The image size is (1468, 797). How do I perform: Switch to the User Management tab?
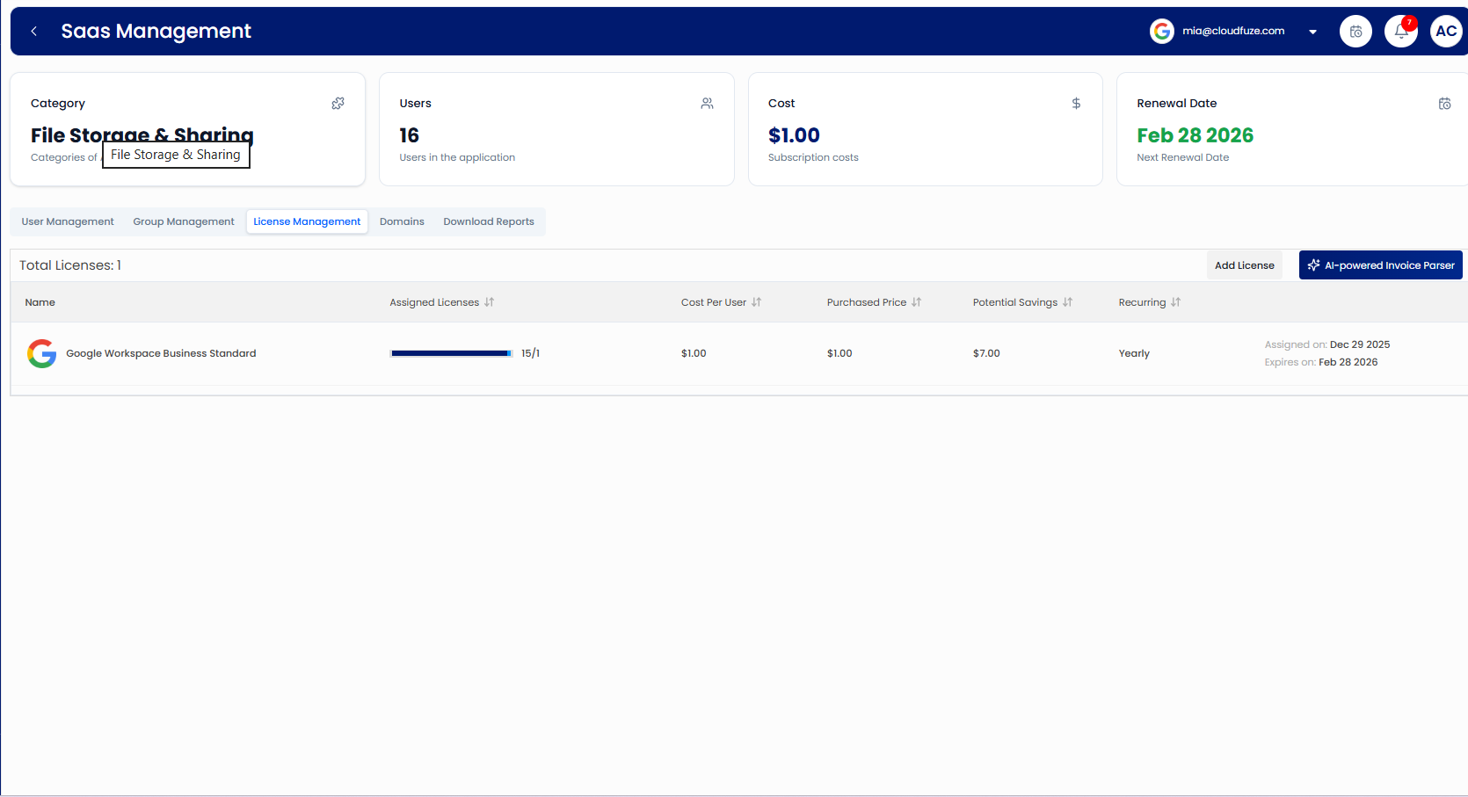click(68, 221)
